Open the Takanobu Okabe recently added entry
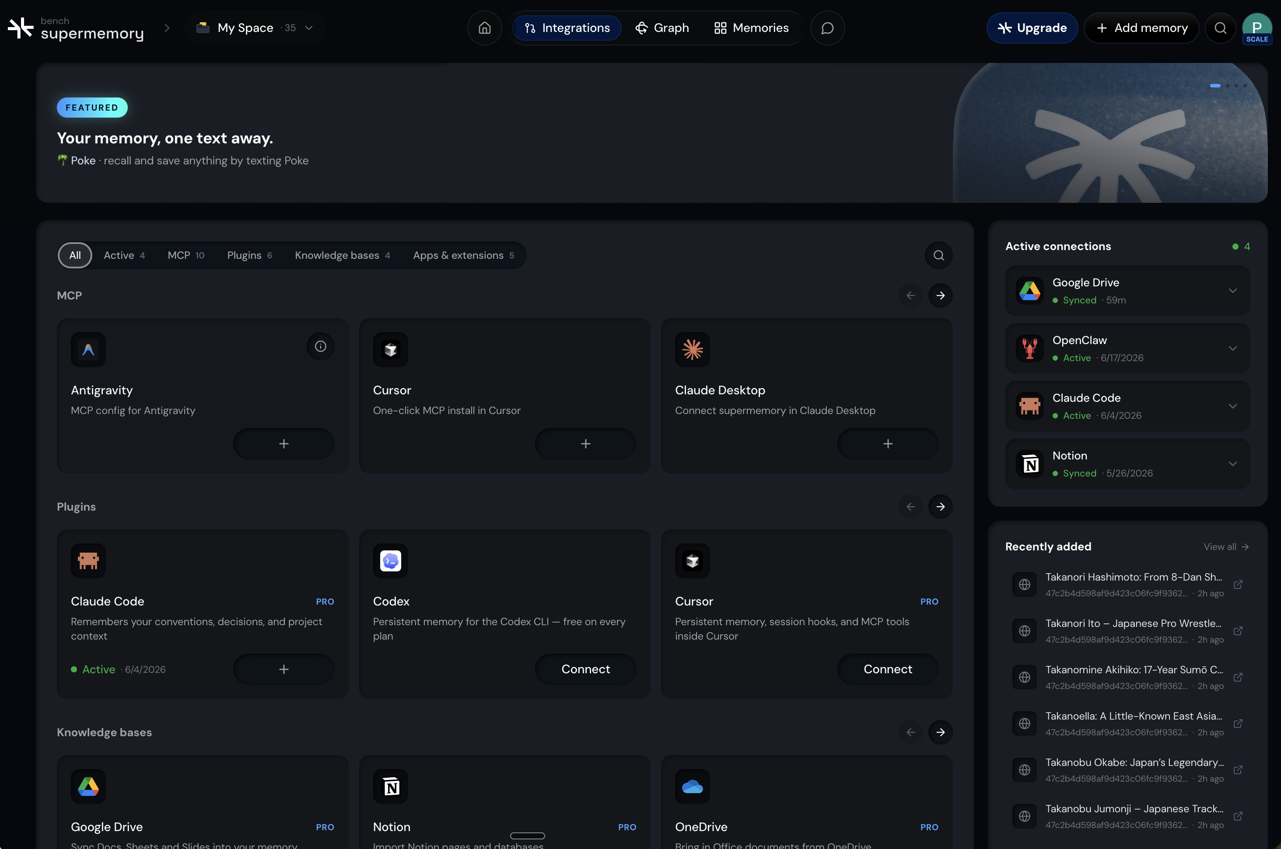 (1127, 770)
